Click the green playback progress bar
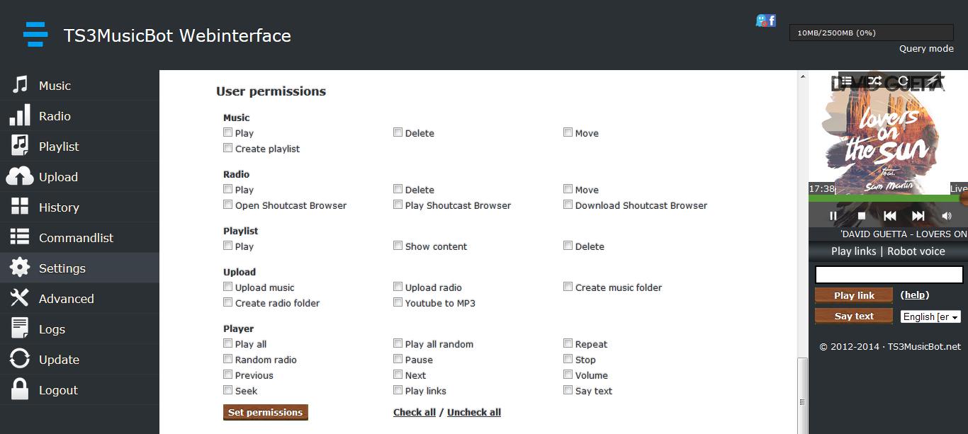 (888, 198)
